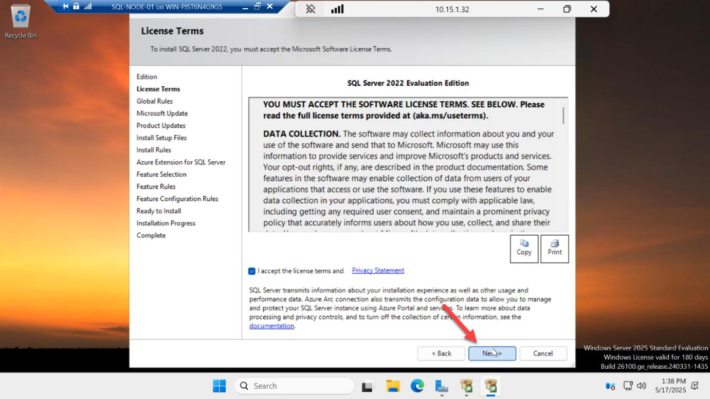Click the non-highlighted installer box taskbar icon

coord(466,386)
